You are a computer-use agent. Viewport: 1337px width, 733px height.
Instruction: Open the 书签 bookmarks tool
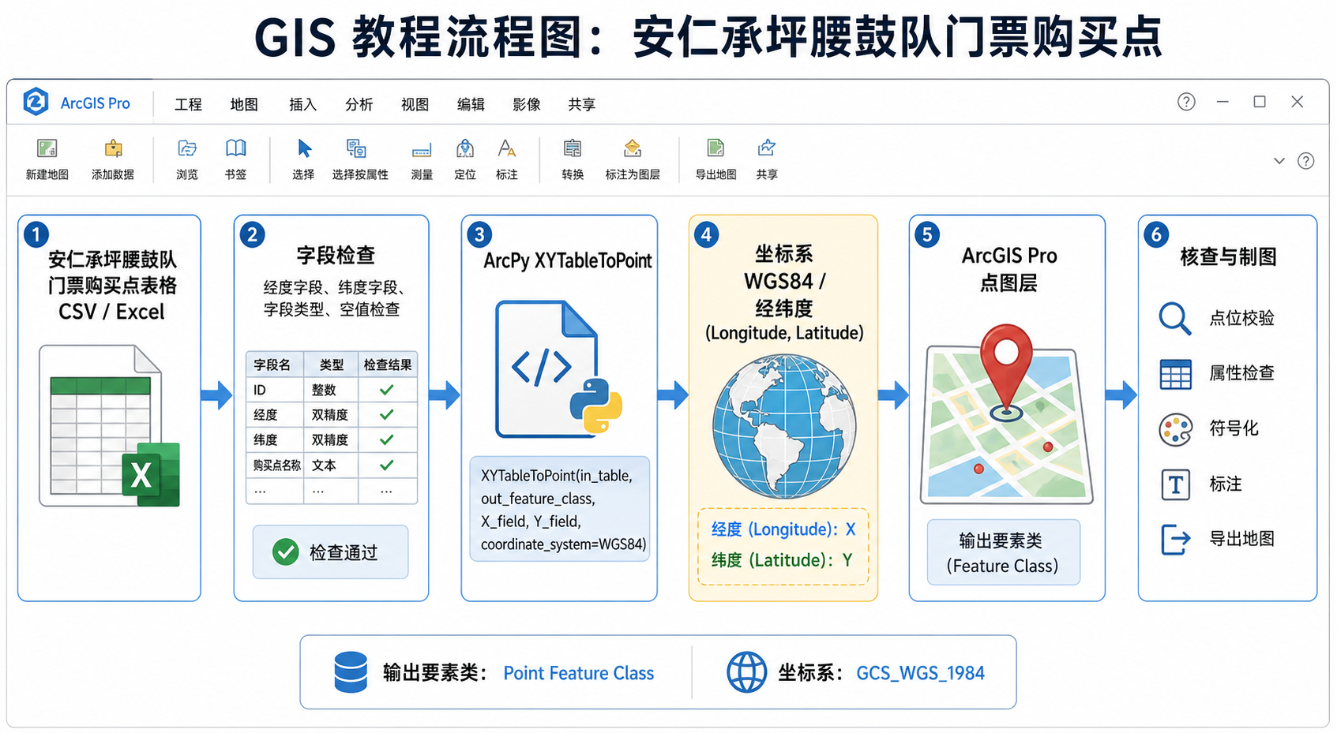point(235,148)
